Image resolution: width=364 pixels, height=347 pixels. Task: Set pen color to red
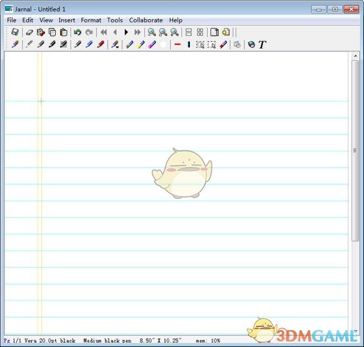pos(101,44)
